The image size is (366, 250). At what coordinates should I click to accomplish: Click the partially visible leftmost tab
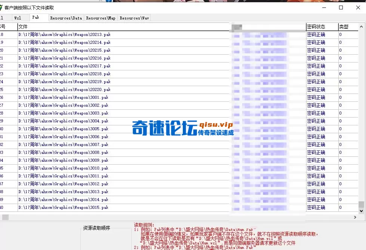click(4, 18)
